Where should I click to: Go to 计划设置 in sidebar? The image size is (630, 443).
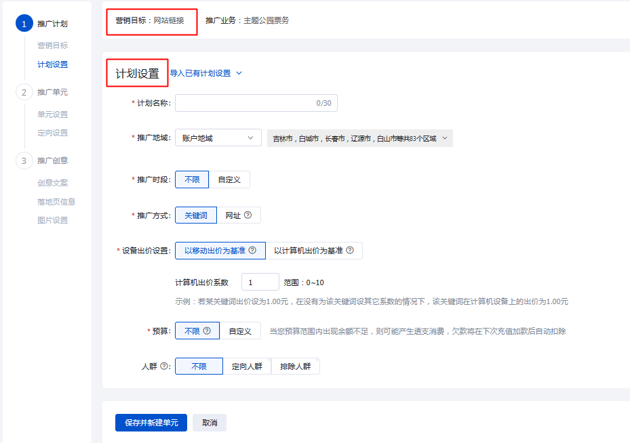click(53, 64)
